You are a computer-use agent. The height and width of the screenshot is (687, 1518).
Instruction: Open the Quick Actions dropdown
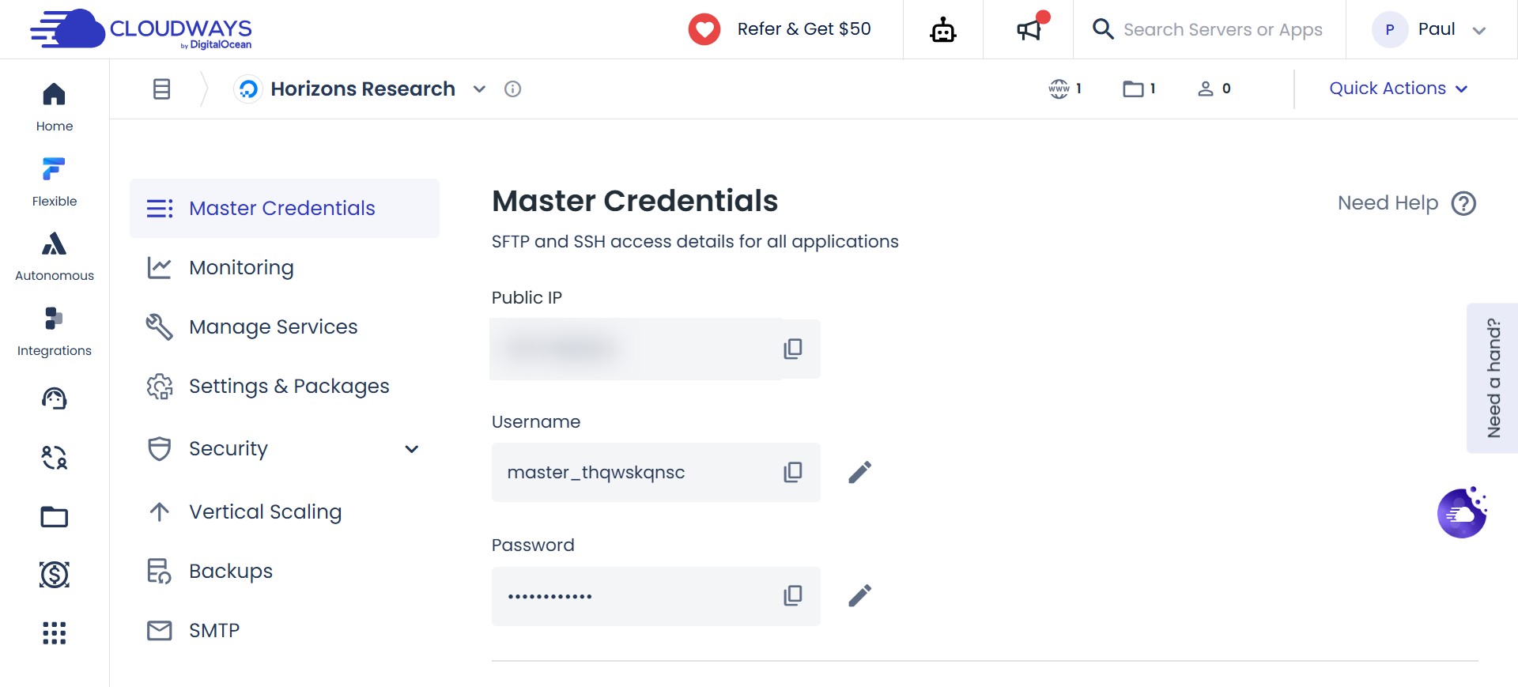pyautogui.click(x=1398, y=89)
